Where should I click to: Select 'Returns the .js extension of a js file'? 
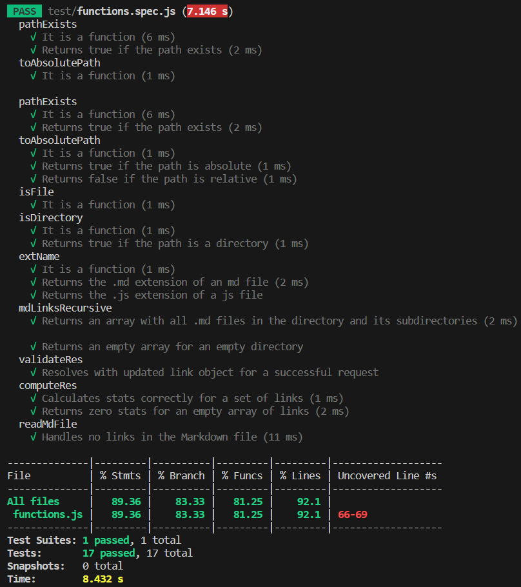tap(146, 295)
